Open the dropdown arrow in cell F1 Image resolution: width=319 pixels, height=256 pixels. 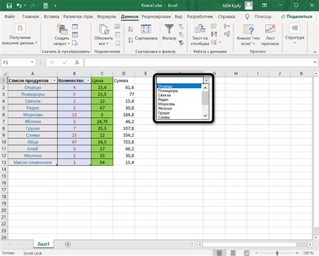pos(206,80)
